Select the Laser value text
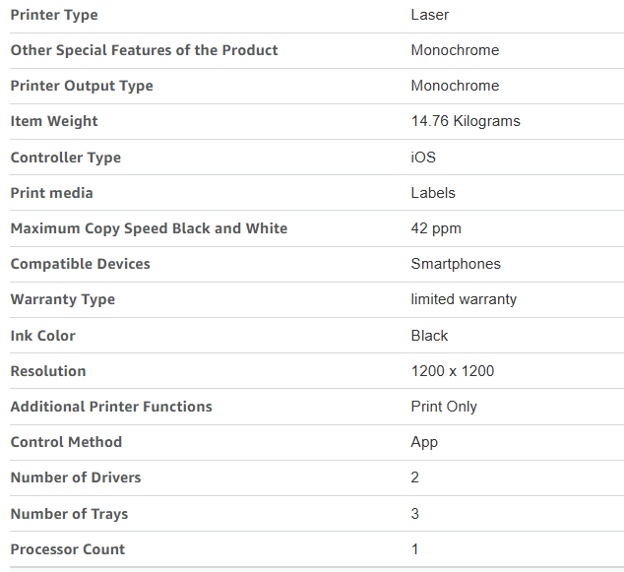 tap(430, 15)
